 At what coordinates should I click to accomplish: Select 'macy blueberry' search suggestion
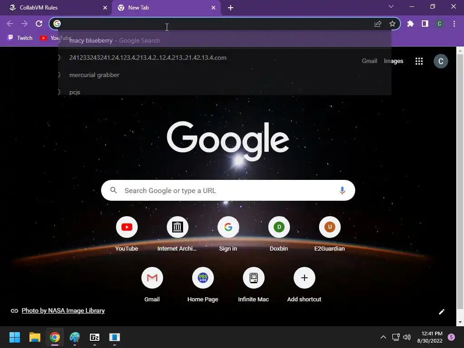coord(225,40)
